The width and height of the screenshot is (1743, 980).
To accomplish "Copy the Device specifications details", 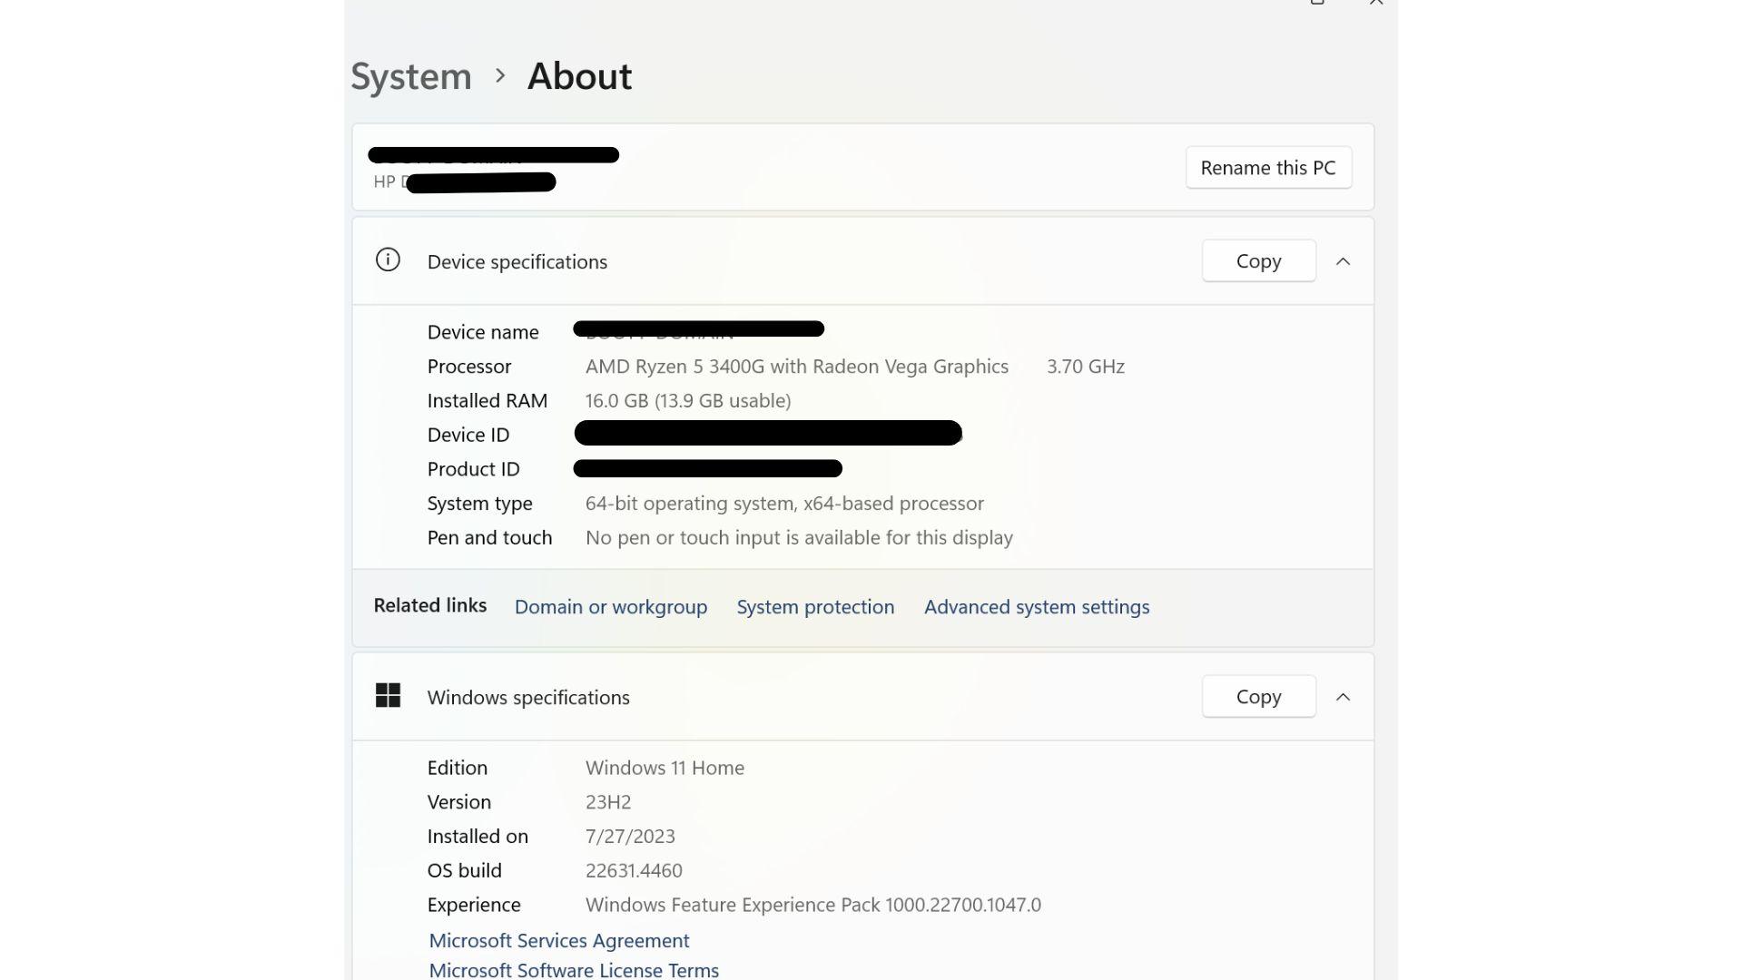I will 1258,260.
